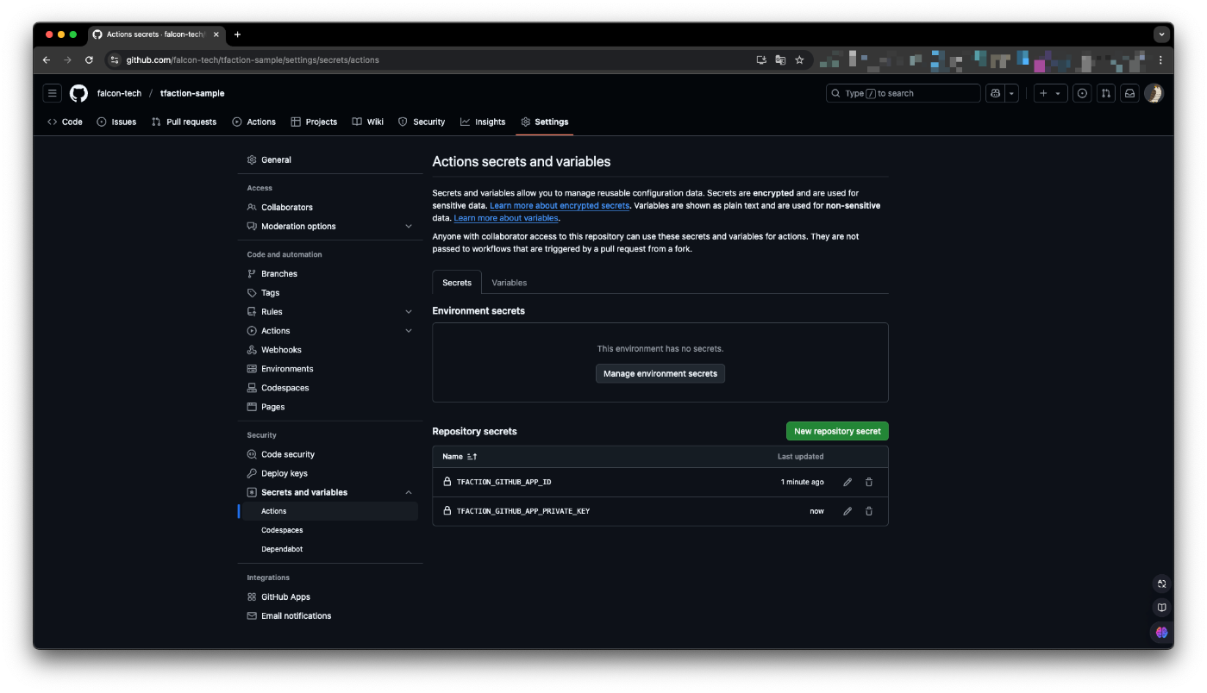1207x693 pixels.
Task: Switch to the Insights tab
Action: (483, 122)
